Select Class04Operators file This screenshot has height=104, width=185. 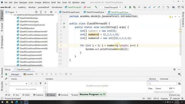click(x=27, y=28)
